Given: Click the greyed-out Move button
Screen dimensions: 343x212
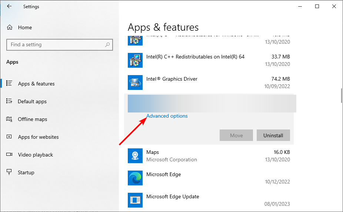Looking at the screenshot, I should [x=236, y=135].
